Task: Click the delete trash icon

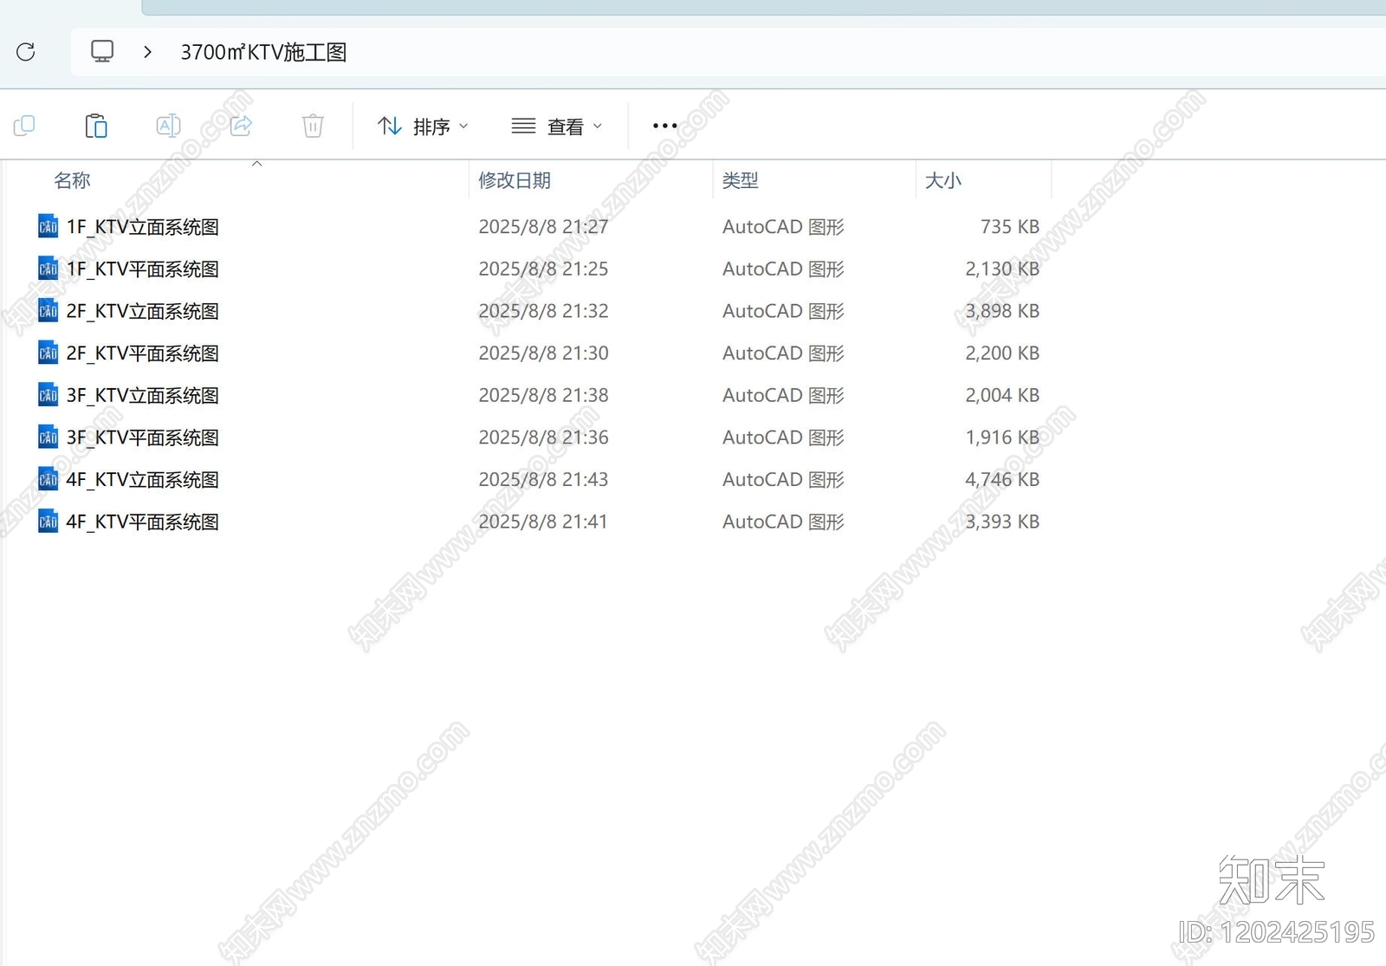Action: [x=313, y=126]
